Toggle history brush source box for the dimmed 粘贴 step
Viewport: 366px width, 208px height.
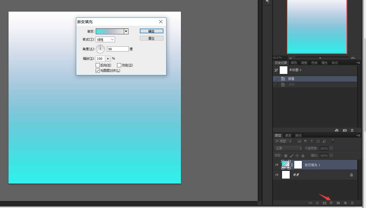point(276,85)
